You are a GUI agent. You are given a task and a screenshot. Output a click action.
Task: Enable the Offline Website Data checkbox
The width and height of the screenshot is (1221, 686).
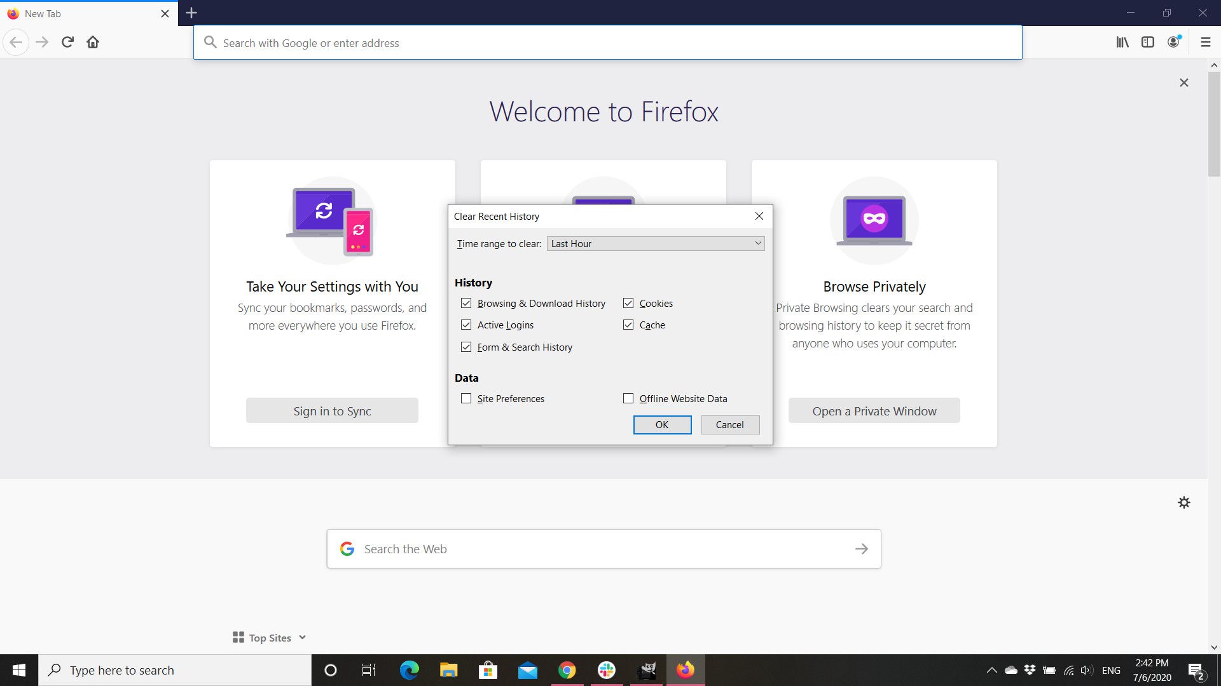point(628,398)
